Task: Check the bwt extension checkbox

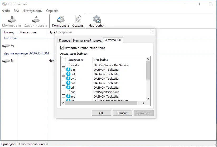Action: click(x=64, y=78)
